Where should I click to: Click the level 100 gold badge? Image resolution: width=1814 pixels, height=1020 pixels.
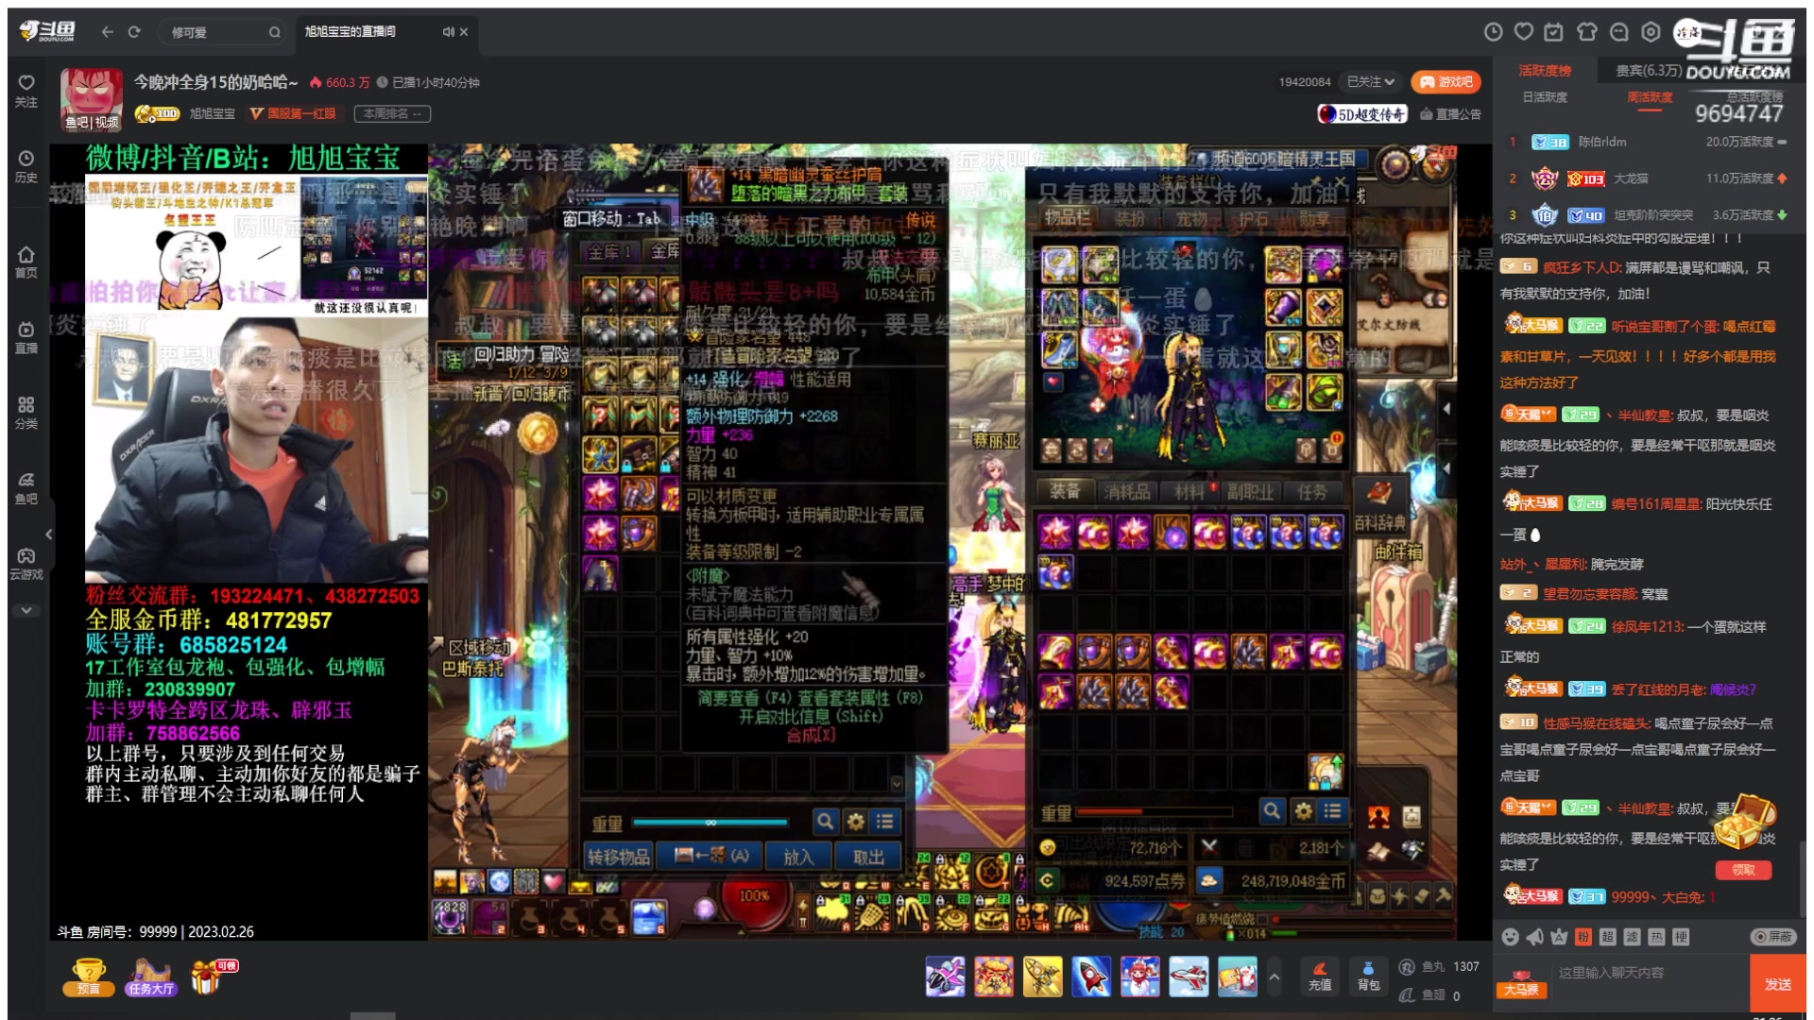[x=157, y=113]
